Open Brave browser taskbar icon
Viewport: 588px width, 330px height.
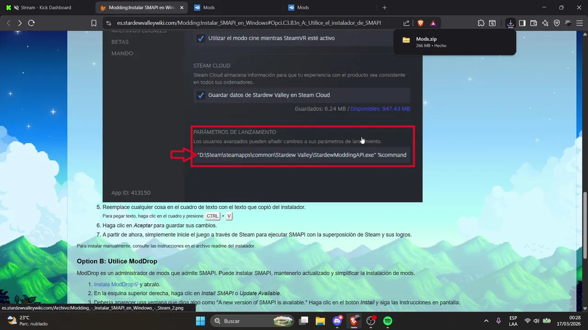point(354,321)
